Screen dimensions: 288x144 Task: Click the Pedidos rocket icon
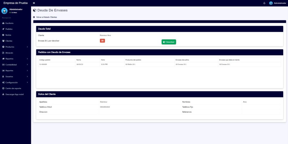tap(3, 29)
